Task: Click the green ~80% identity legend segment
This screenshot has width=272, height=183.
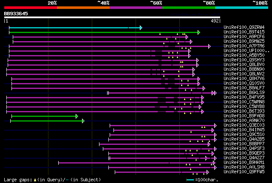Action: (189, 8)
